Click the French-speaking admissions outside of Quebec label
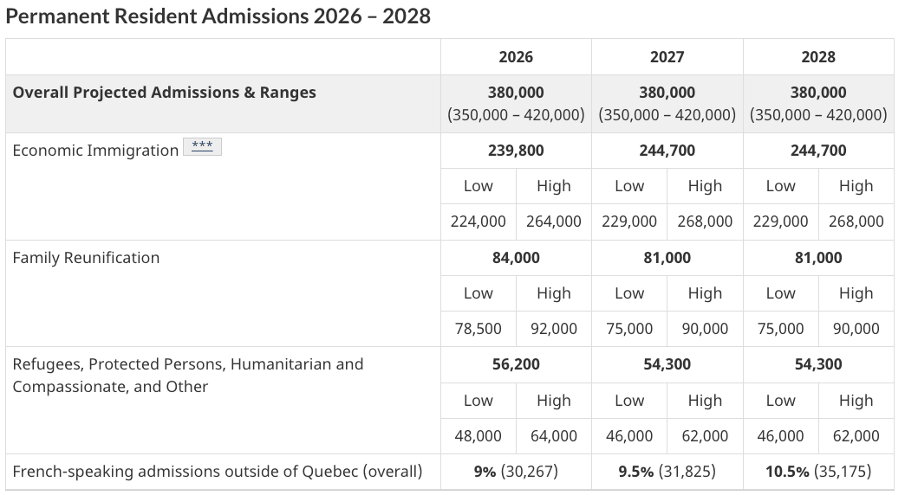Screen dimensions: 918x495 (x=218, y=472)
